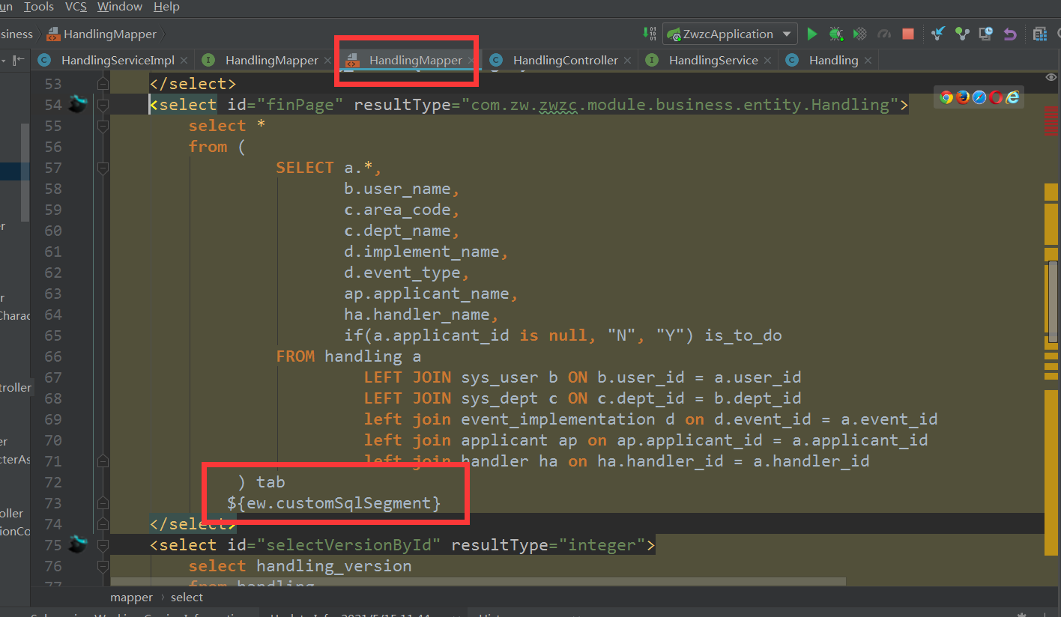Place cursor on ${ew.customSqlSegment}
The height and width of the screenshot is (617, 1061).
click(x=334, y=503)
